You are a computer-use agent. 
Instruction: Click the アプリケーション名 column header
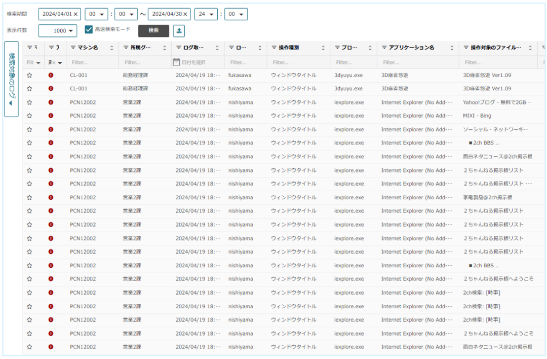(411, 48)
